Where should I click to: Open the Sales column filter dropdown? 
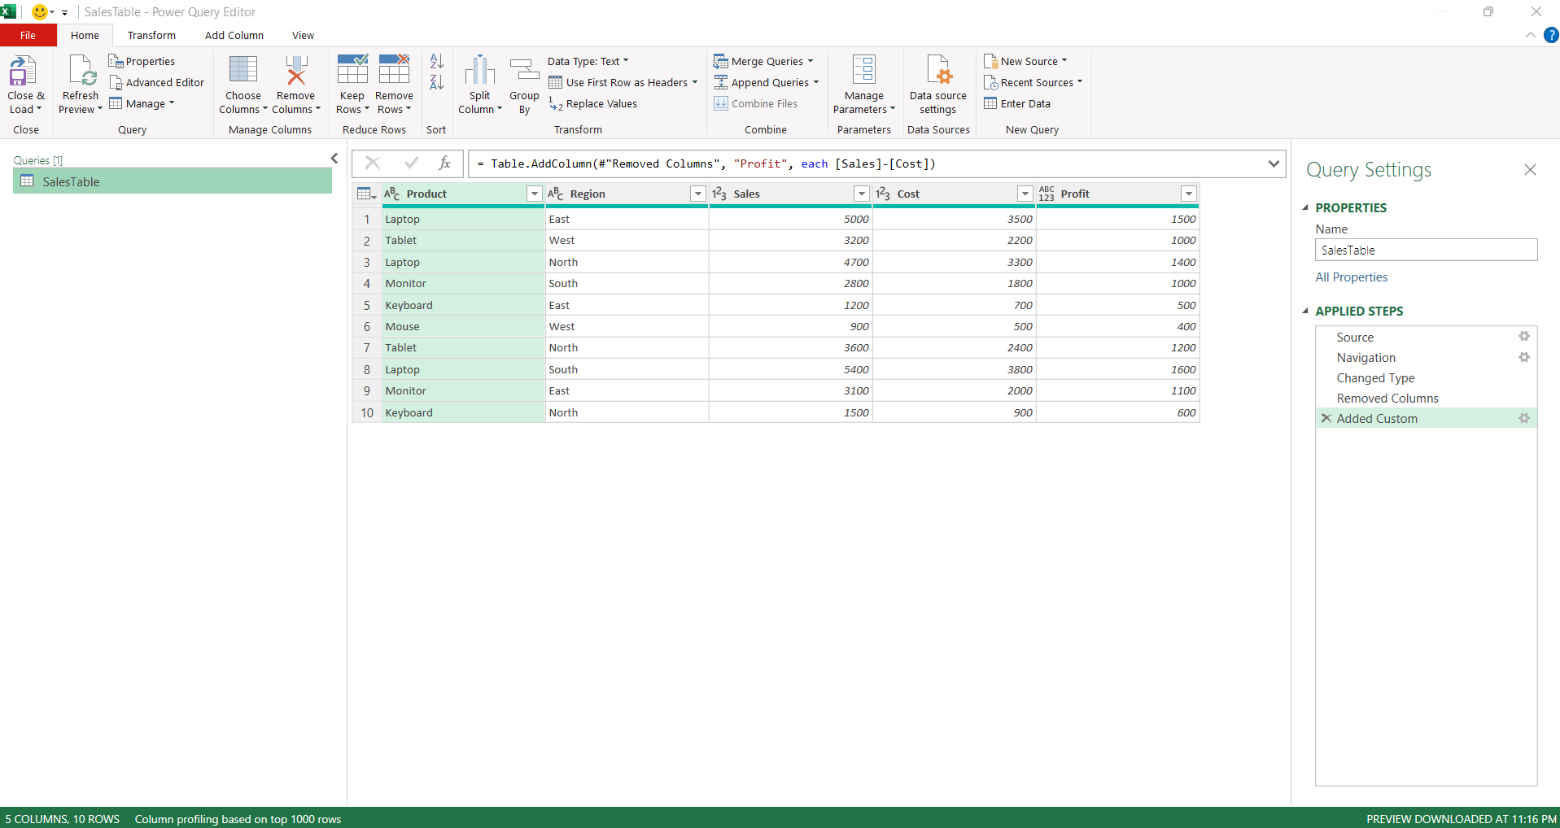862,194
